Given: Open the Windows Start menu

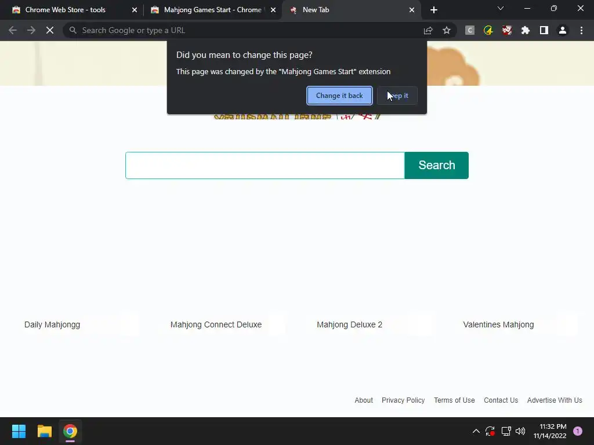Looking at the screenshot, I should click(x=19, y=431).
